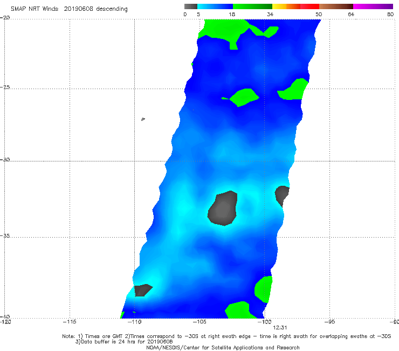399x351 pixels.
Task: Click the large green wind area at the swath top
Action: tap(224, 30)
